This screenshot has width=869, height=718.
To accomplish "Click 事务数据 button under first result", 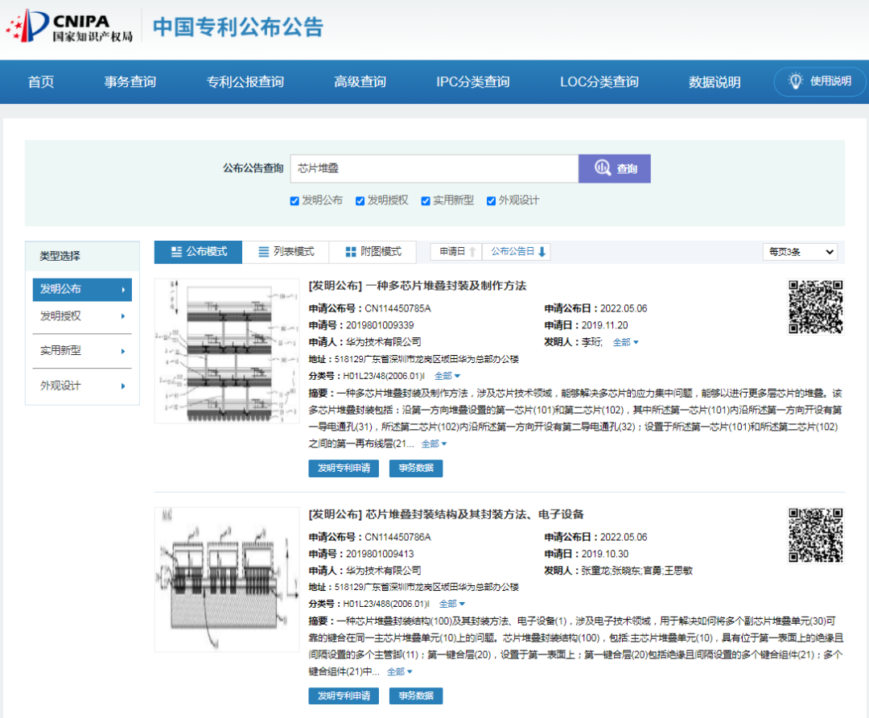I will (415, 468).
